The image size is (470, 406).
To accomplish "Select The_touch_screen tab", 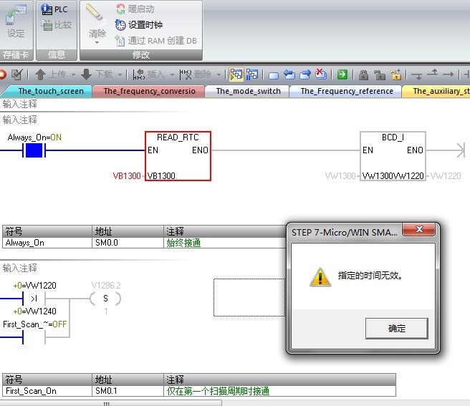I will tap(50, 91).
